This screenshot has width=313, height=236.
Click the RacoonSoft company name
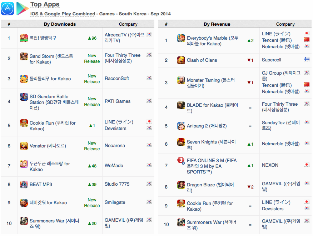[x=117, y=79]
